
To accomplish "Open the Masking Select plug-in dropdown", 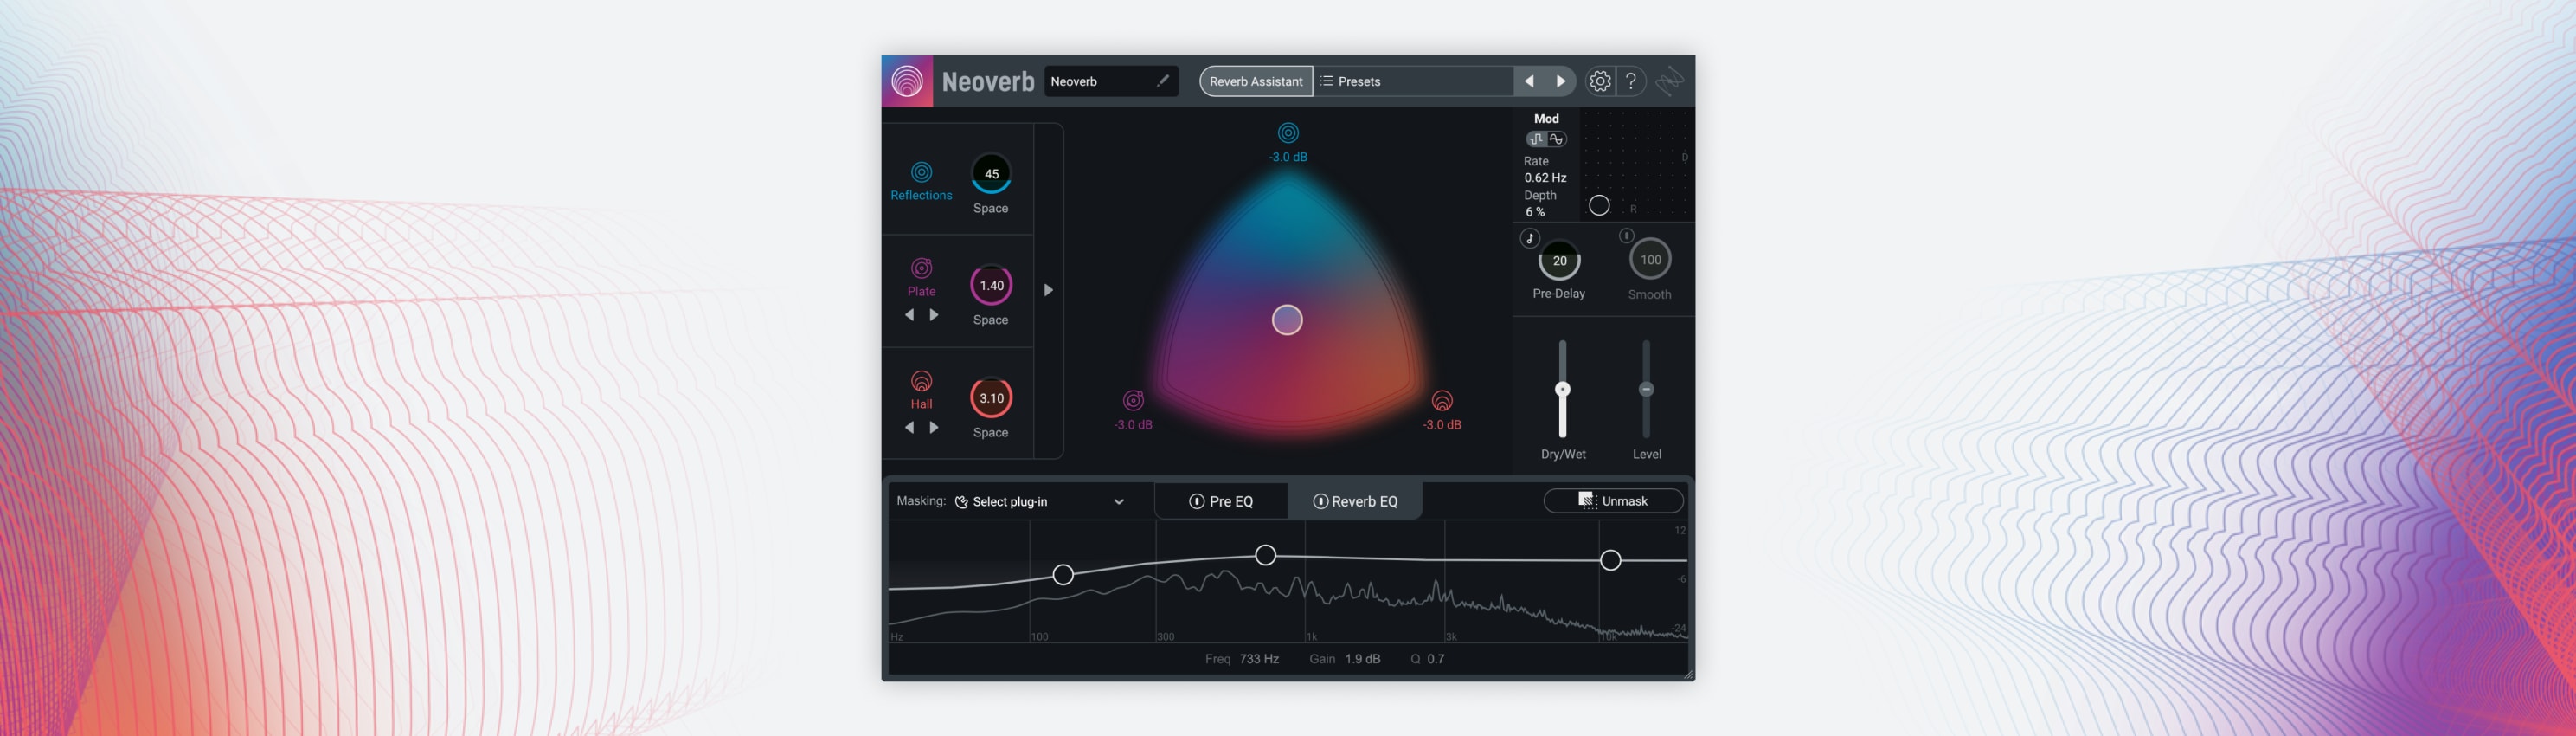I will pos(1040,501).
